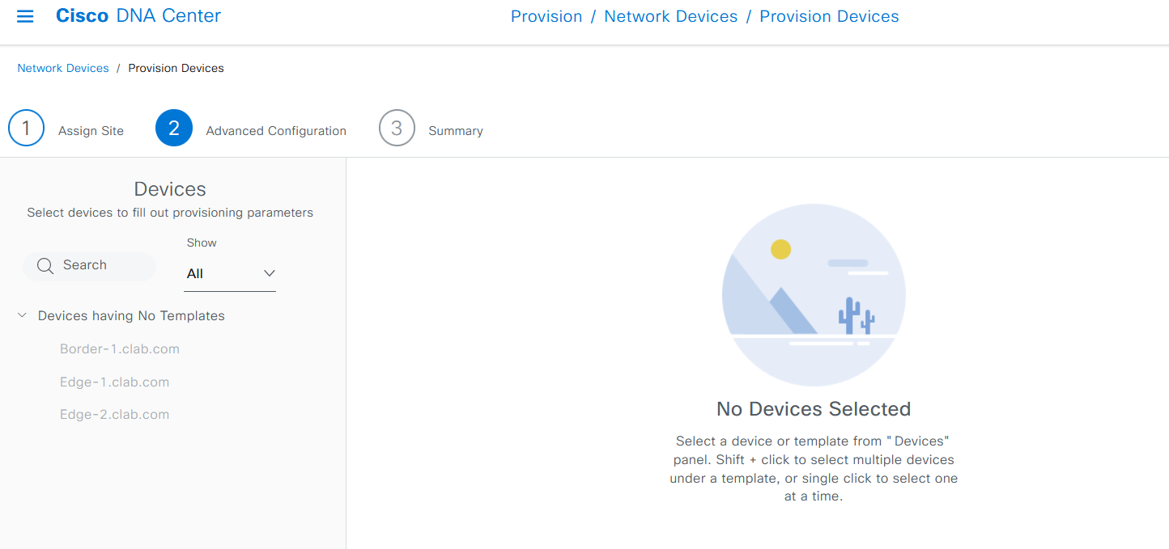The width and height of the screenshot is (1169, 549).
Task: Click the search magnifier icon
Action: pyautogui.click(x=45, y=266)
